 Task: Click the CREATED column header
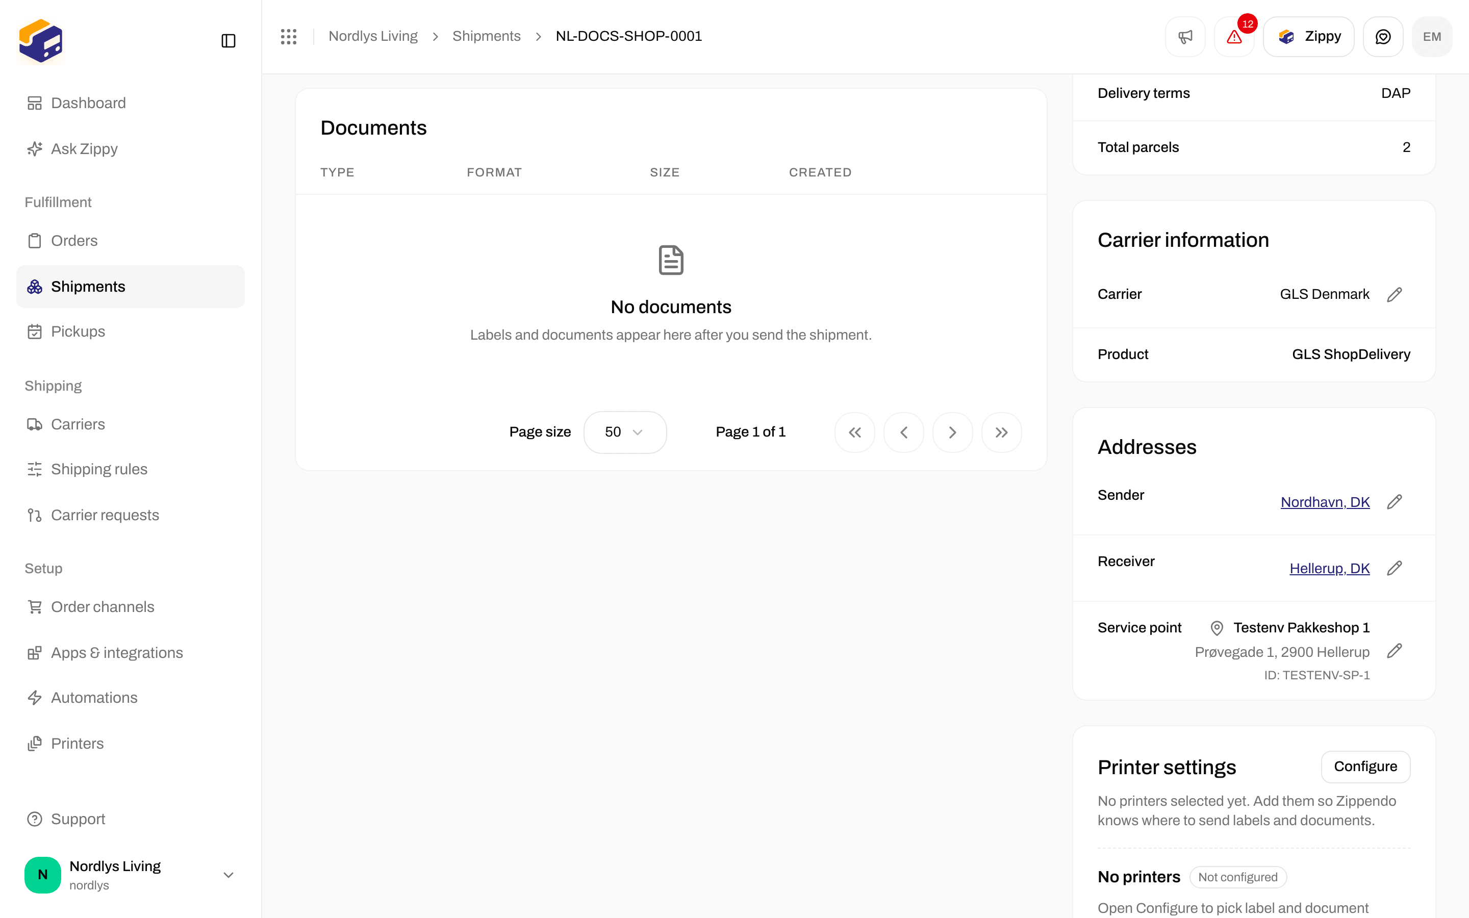820,172
